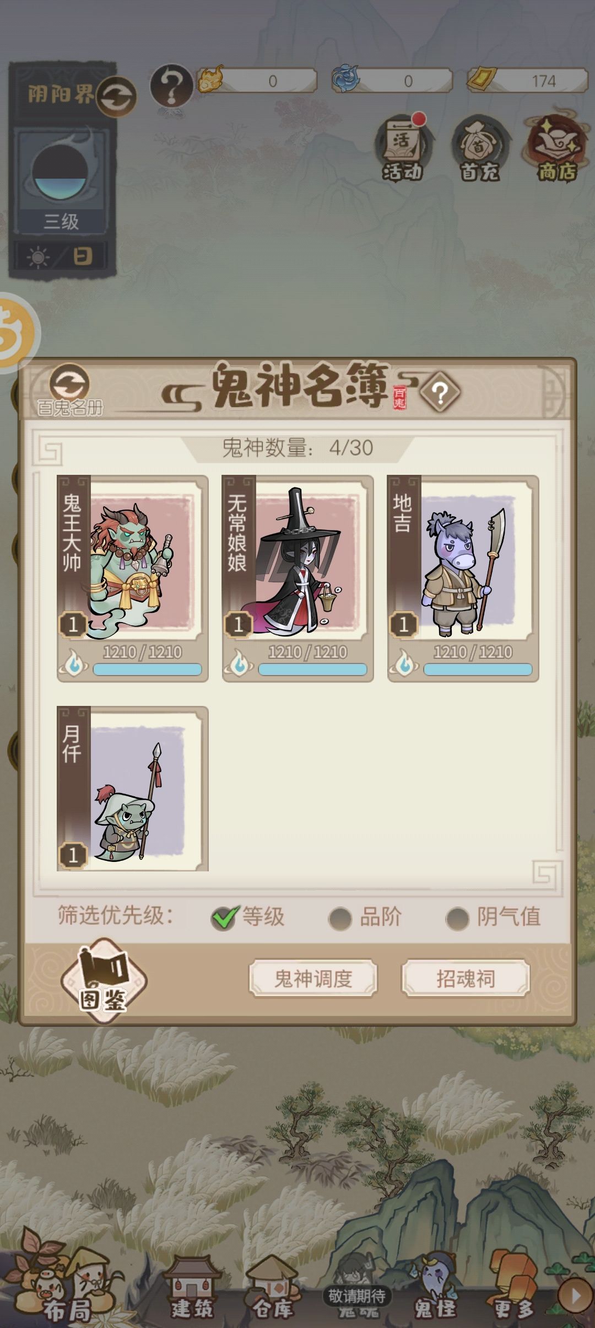This screenshot has height=1328, width=595.
Task: Select the 等级 sort priority option
Action: point(248,917)
